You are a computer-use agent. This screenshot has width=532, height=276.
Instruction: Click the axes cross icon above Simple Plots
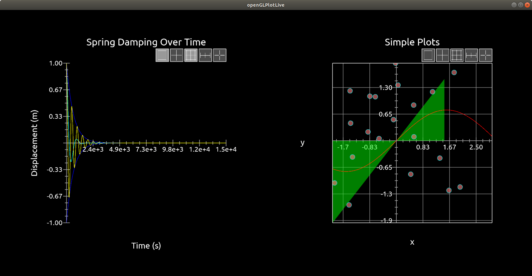pyautogui.click(x=443, y=55)
